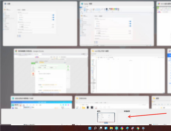171x131 pixels.
Task: Launch Google Chrome from the taskbar
Action: click(138, 128)
